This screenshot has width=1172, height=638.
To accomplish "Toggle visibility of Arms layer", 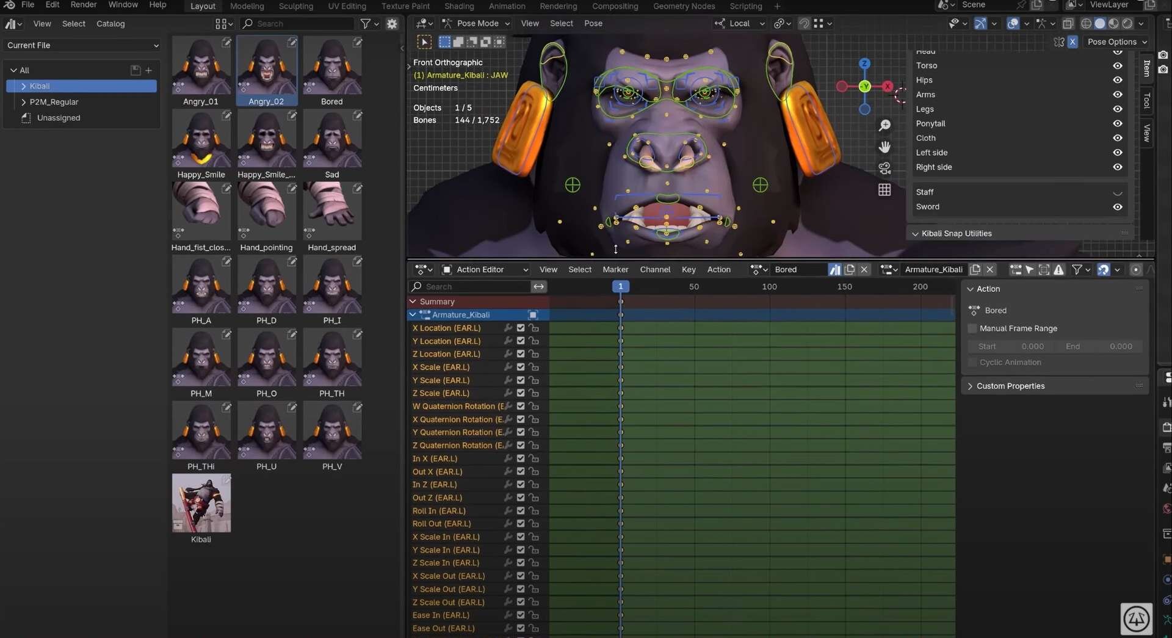I will (x=1118, y=95).
